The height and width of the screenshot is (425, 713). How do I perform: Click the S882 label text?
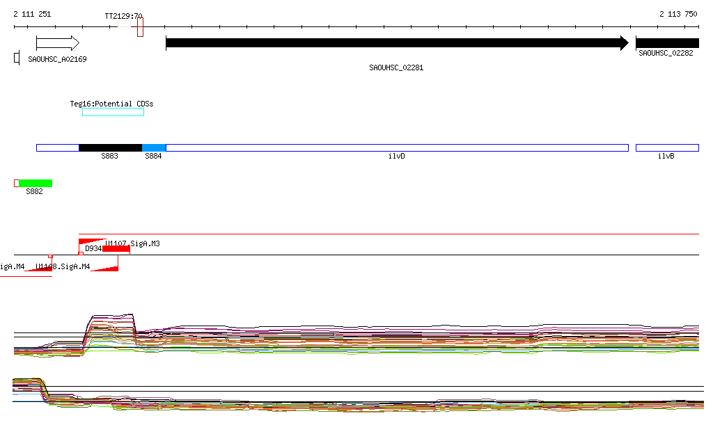35,191
